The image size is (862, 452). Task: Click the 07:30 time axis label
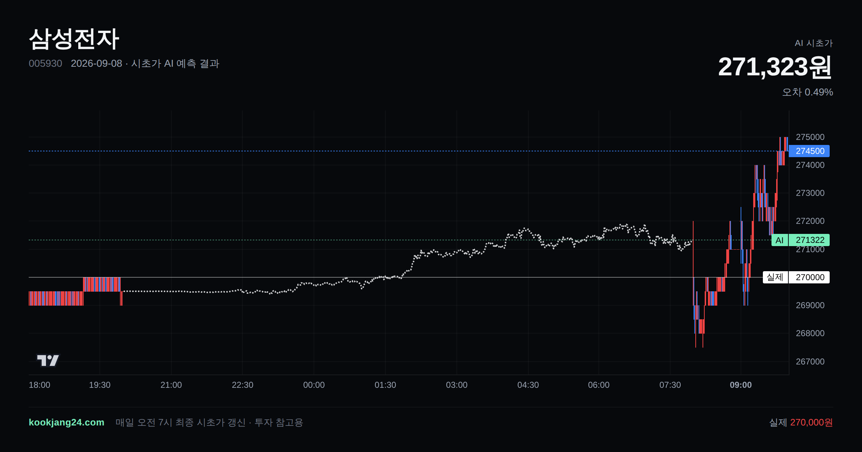[x=670, y=385]
